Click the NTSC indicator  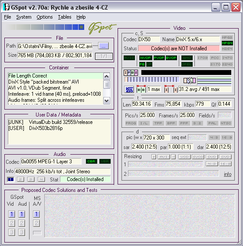coord(226,123)
